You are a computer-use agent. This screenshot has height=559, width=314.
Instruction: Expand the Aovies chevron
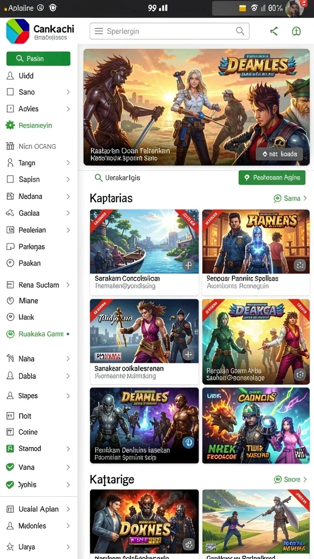pos(68,109)
